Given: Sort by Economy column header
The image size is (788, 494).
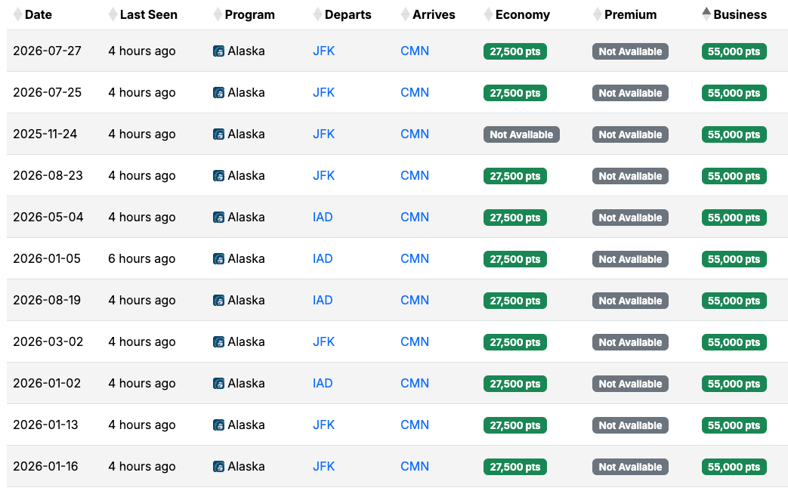Looking at the screenshot, I should coord(522,14).
